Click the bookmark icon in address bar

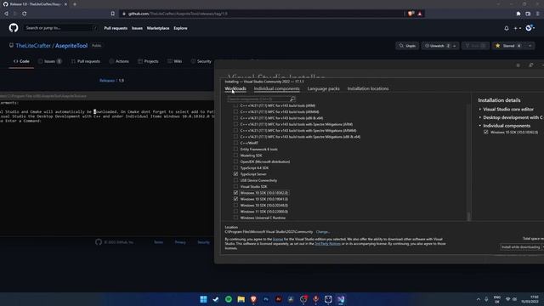coord(113,14)
